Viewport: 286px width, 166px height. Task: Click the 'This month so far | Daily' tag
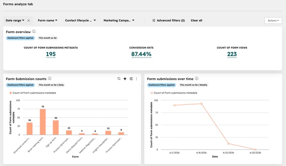click(51, 85)
